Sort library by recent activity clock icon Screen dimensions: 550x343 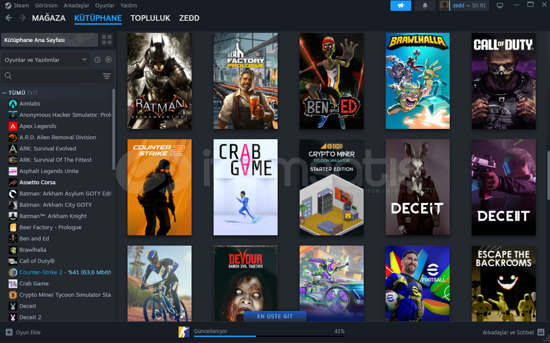pos(98,60)
